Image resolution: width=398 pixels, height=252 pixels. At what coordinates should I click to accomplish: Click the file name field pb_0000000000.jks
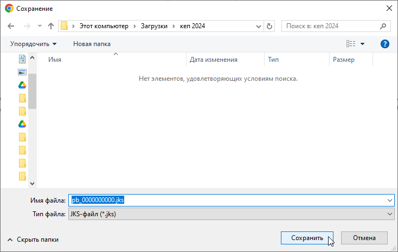[x=231, y=201]
